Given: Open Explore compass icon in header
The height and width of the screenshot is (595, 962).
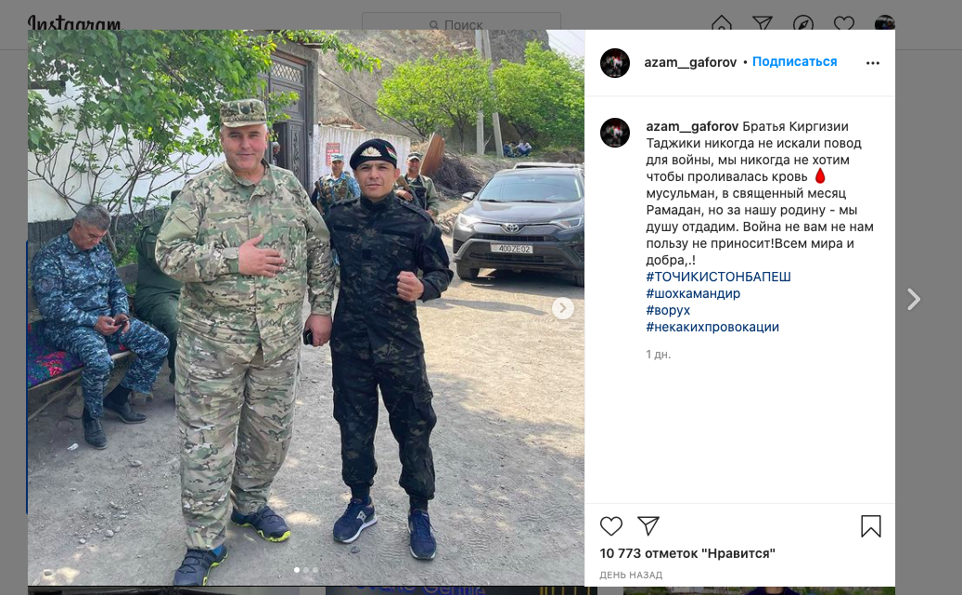Looking at the screenshot, I should point(803,24).
